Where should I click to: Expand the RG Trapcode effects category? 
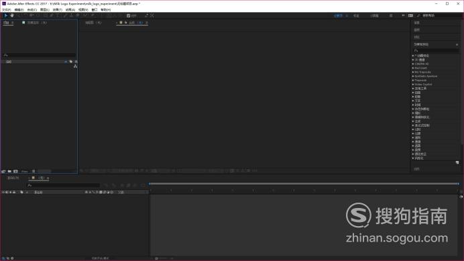pos(413,72)
